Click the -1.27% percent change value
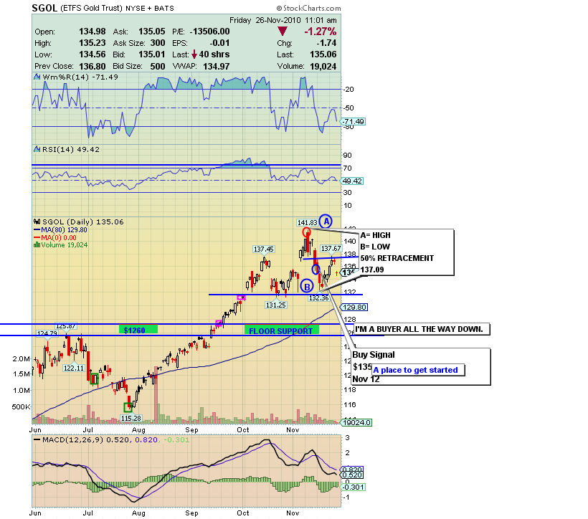The width and height of the screenshot is (588, 519). pyautogui.click(x=321, y=32)
